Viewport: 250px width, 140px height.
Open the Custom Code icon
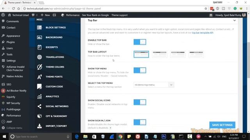coord(39,86)
